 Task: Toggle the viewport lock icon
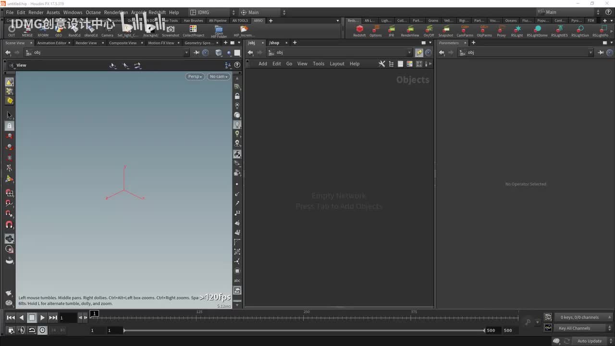pyautogui.click(x=237, y=96)
